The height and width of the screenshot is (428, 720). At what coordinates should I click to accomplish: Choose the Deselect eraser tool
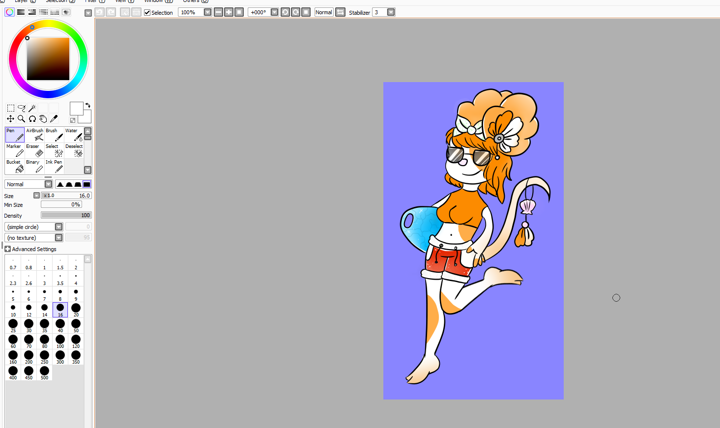tap(74, 150)
